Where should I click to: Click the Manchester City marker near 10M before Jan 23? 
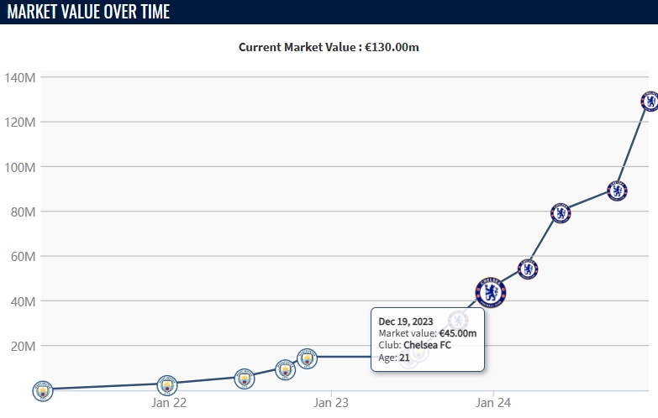[x=286, y=368]
